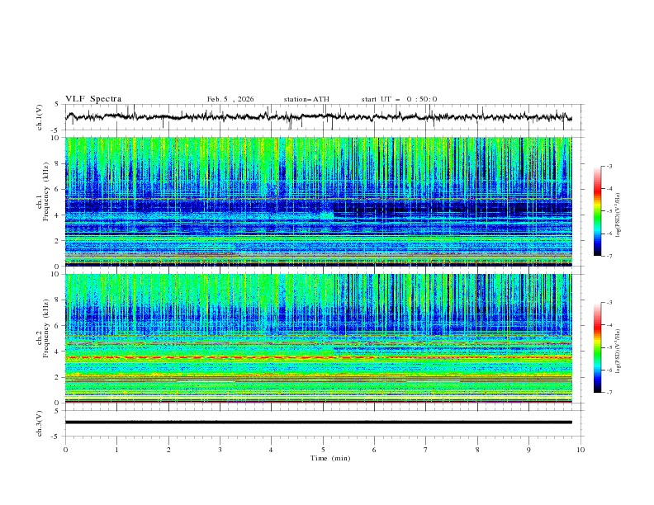Click the time-axis tick label "1"

(x=116, y=450)
